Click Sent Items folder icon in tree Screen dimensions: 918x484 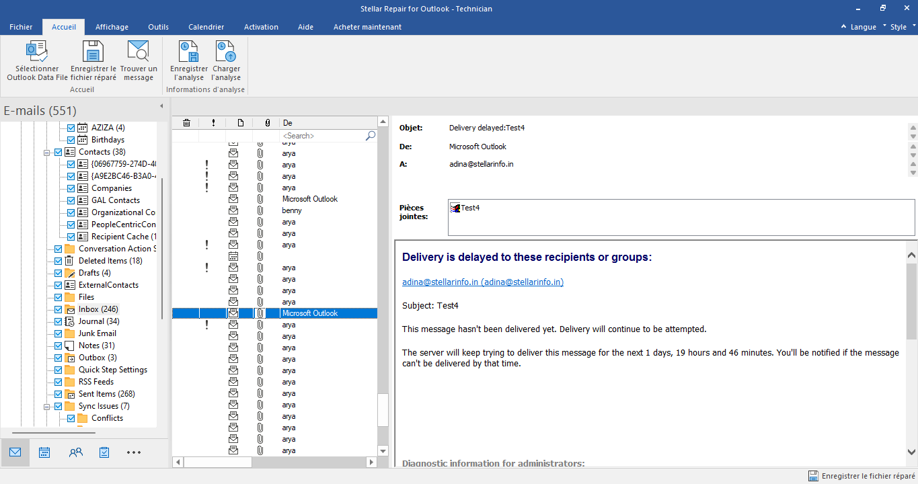69,394
